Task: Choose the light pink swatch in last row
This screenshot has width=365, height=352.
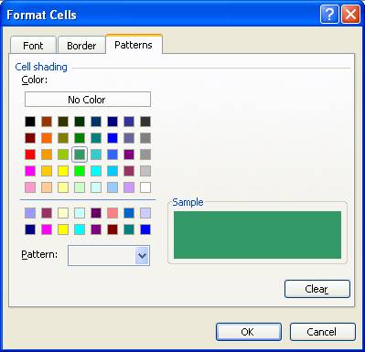Action: (30, 187)
